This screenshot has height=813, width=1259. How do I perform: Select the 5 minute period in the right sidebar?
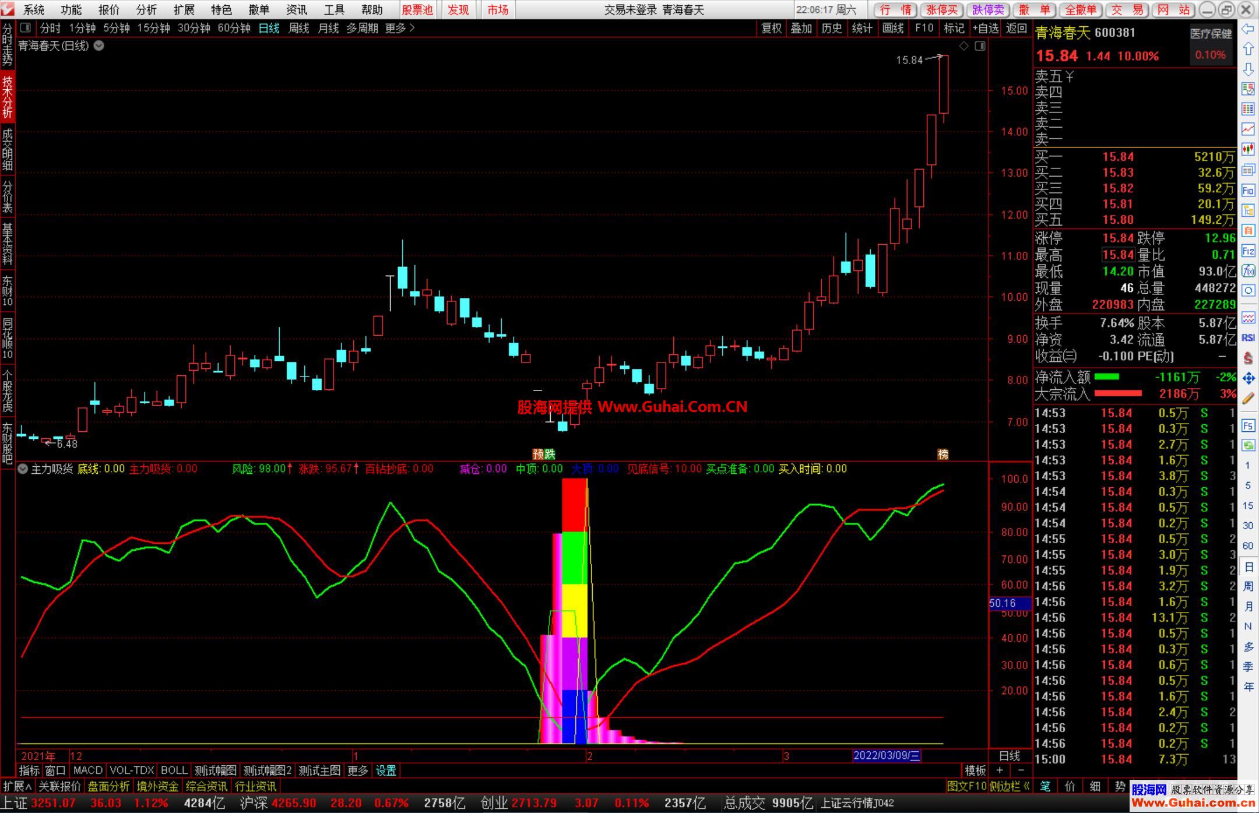click(x=1248, y=485)
